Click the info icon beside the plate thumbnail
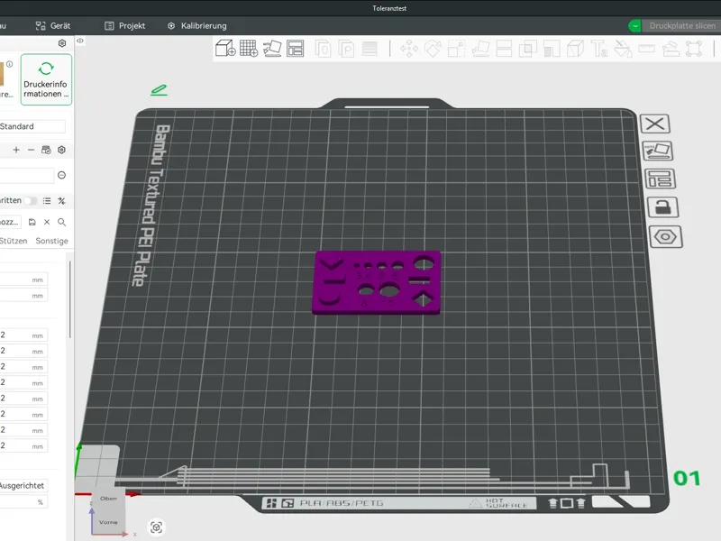This screenshot has width=721, height=541. point(9,64)
